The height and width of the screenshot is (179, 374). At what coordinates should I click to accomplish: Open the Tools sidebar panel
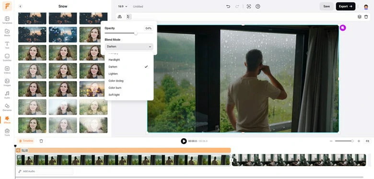[7, 132]
